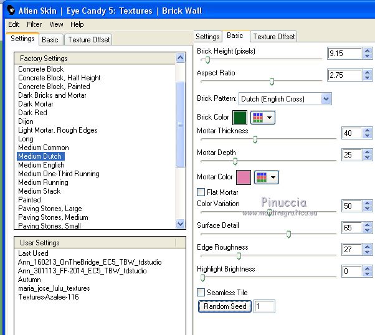The image size is (375, 335).
Task: Select 'Autumn' user setting
Action: [29, 280]
